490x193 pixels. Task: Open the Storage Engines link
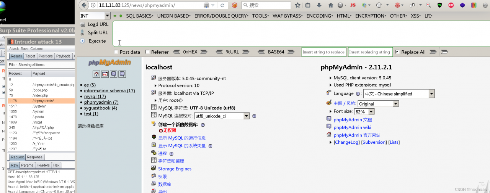[175, 169]
